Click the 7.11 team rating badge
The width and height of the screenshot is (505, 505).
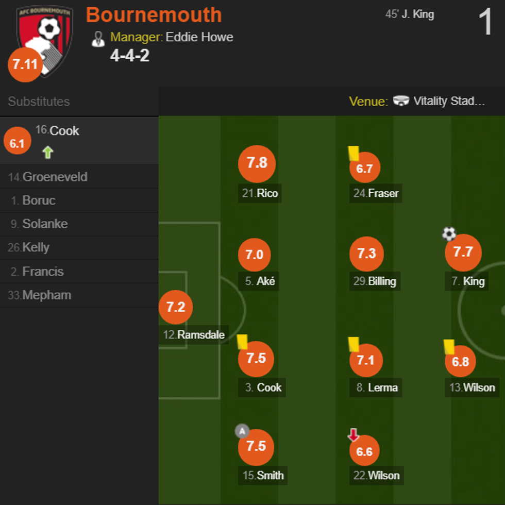pyautogui.click(x=25, y=65)
